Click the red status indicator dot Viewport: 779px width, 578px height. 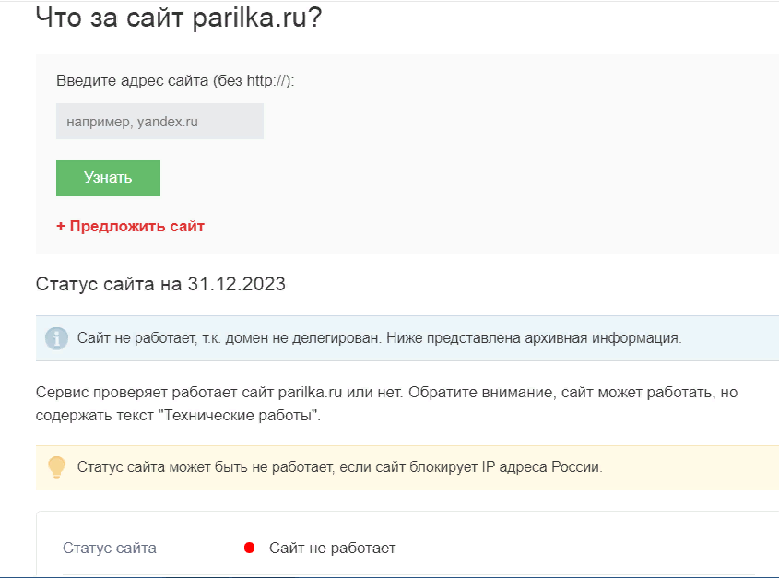tap(249, 549)
